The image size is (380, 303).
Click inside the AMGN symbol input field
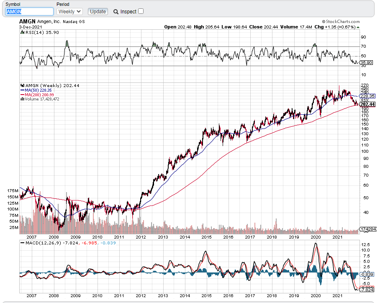(x=28, y=11)
